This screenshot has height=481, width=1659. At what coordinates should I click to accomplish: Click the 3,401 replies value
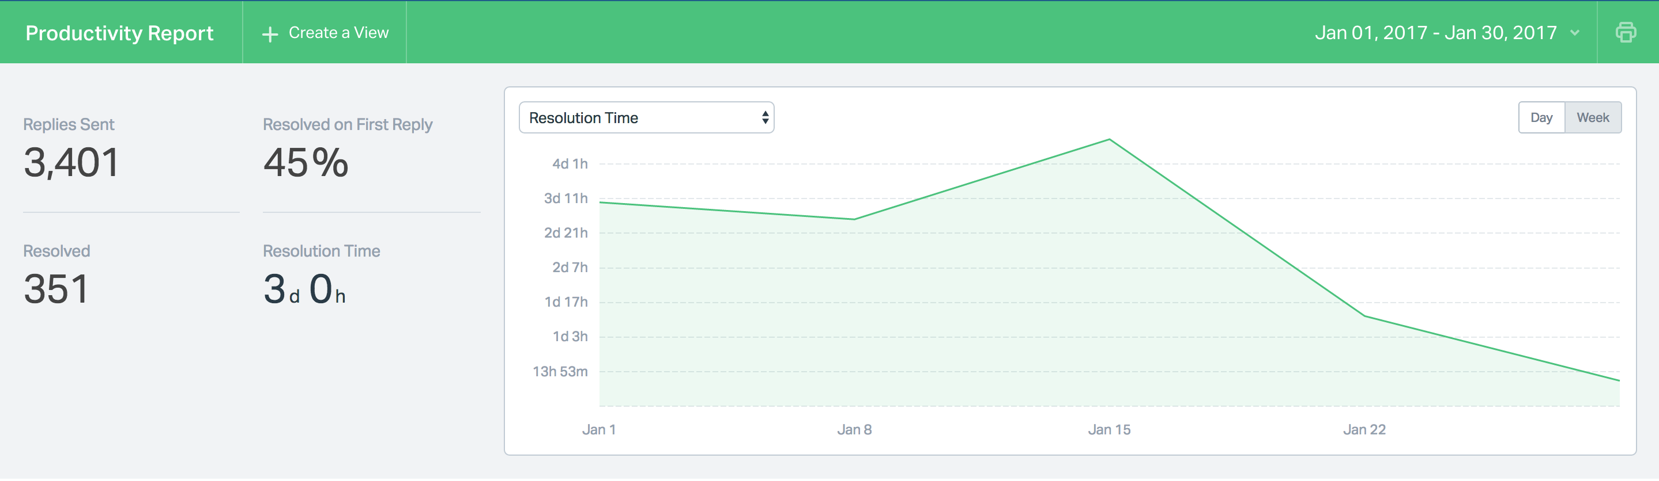tap(71, 162)
